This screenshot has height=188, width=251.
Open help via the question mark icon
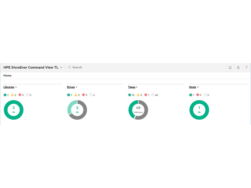tap(246, 67)
